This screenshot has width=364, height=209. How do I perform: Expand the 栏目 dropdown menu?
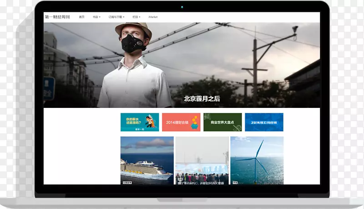pos(136,17)
